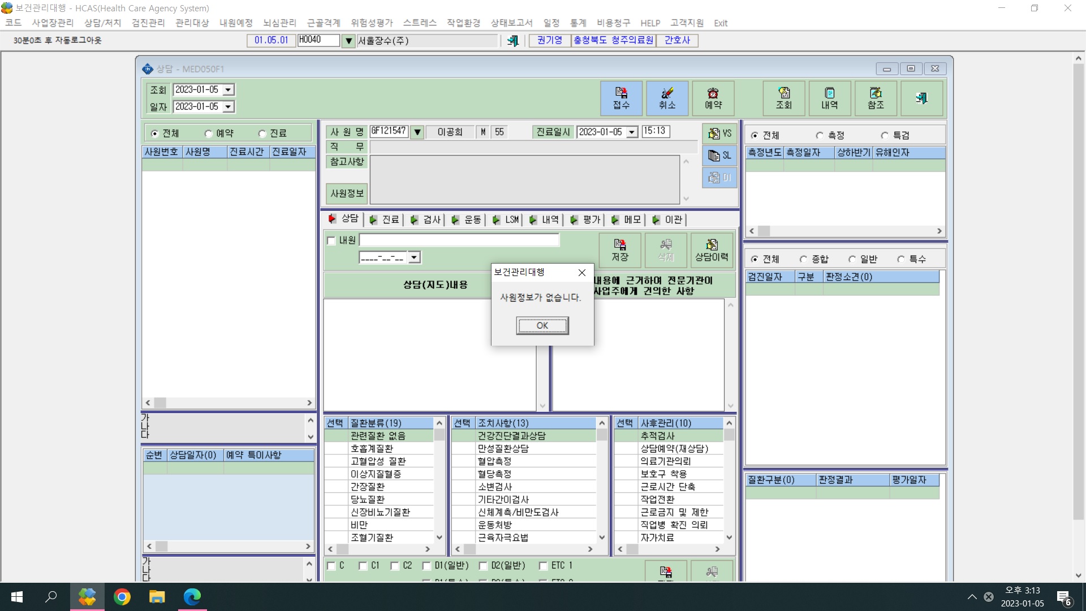Click the 사원정보 button
This screenshot has height=611, width=1086.
[x=347, y=193]
